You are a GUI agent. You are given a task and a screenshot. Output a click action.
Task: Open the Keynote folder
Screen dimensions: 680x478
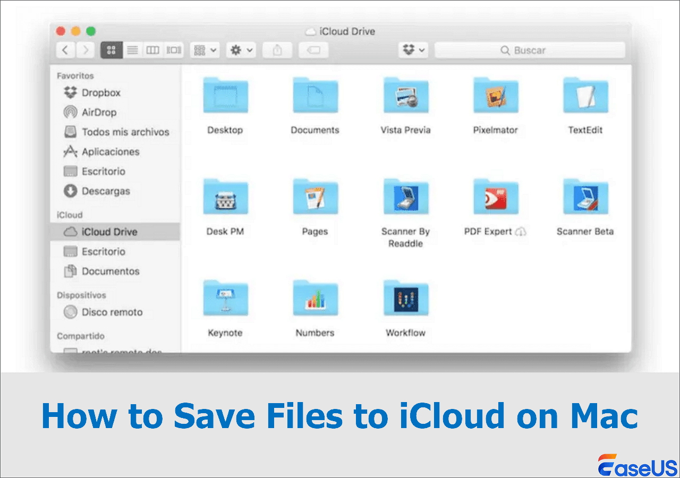225,298
